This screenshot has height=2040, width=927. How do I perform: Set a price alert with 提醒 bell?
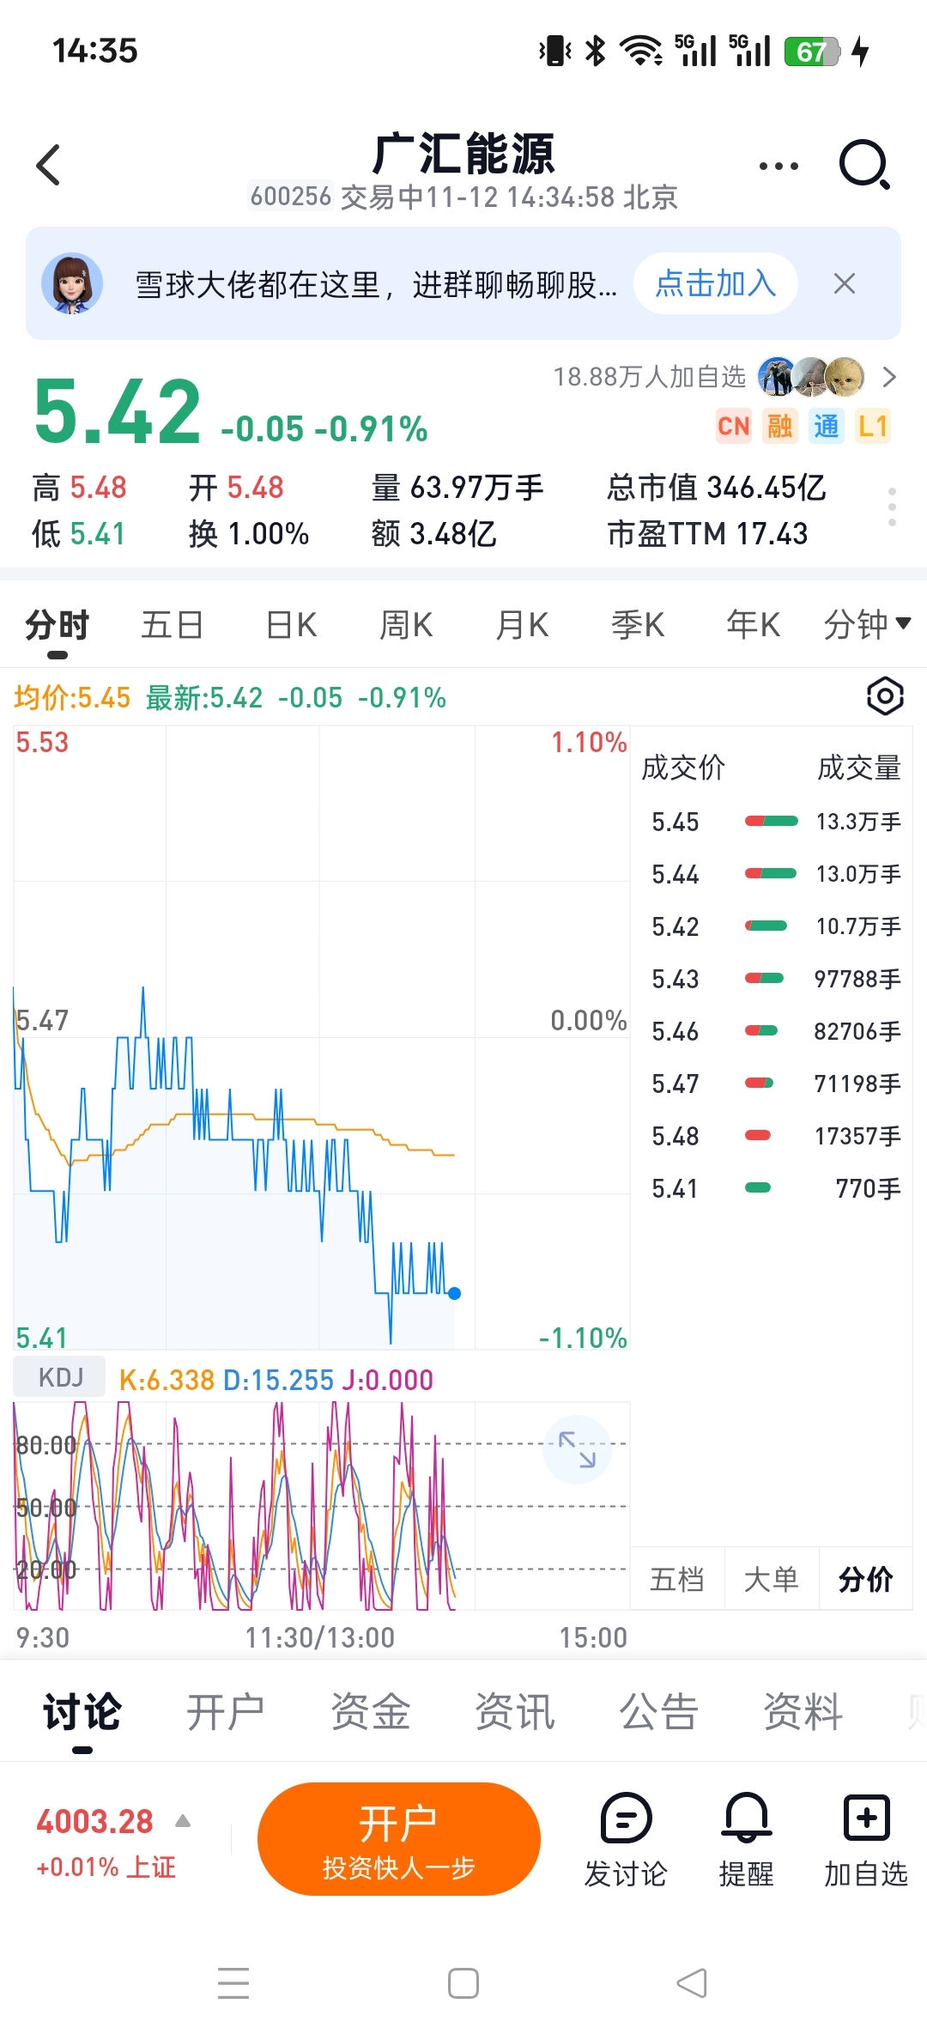click(x=746, y=1839)
